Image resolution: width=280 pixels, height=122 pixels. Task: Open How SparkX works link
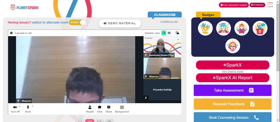coord(232,71)
